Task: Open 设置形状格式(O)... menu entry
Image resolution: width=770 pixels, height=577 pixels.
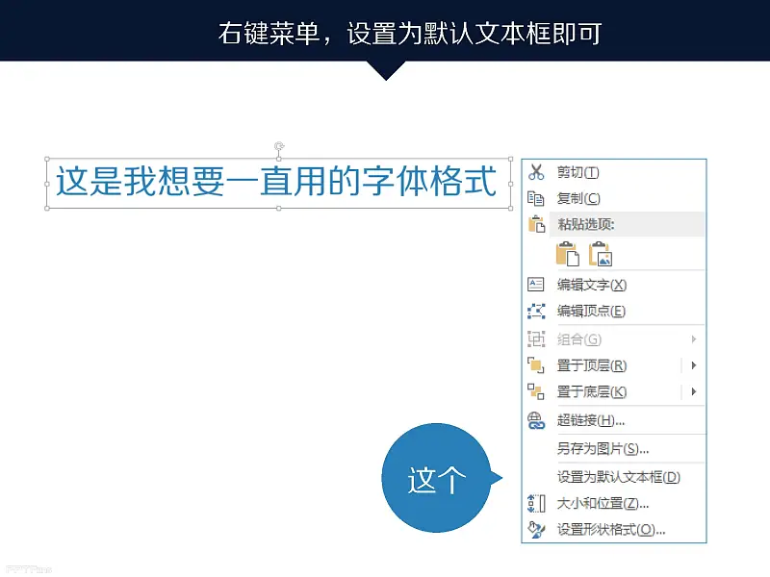Action: click(614, 530)
